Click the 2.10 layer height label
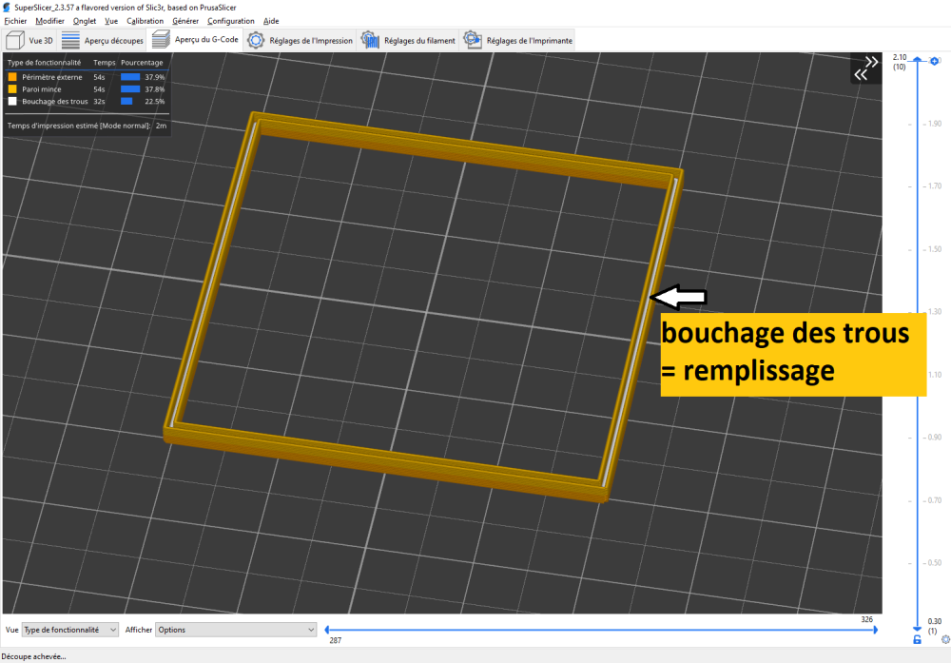The image size is (951, 663). (x=900, y=57)
